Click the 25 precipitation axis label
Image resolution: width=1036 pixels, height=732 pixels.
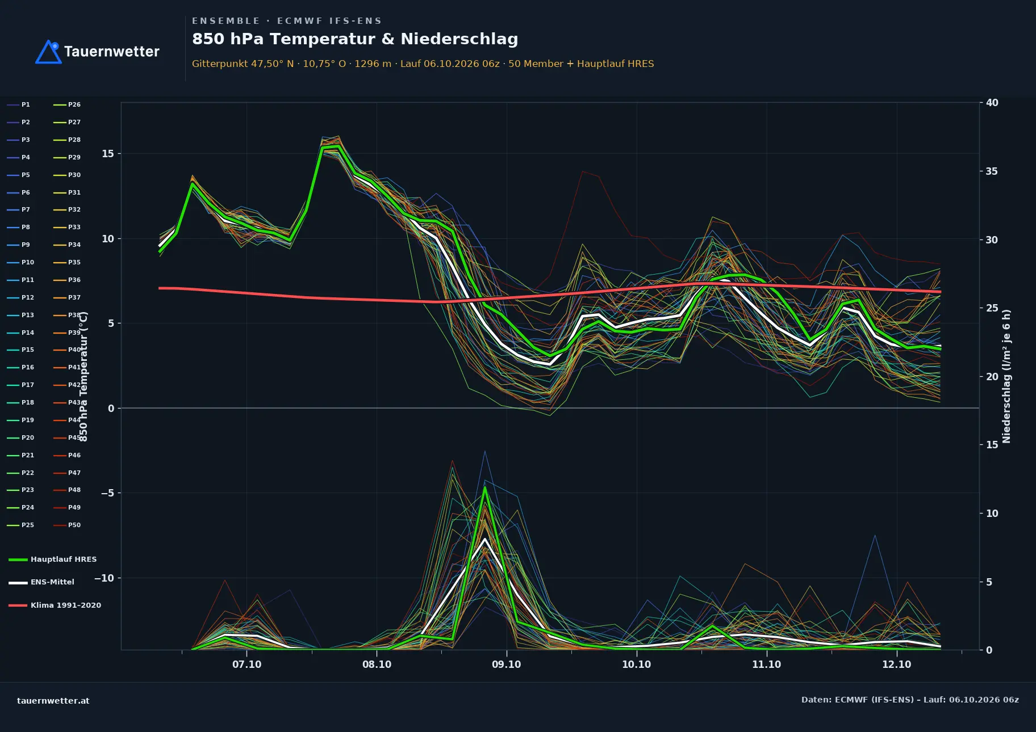pyautogui.click(x=992, y=308)
